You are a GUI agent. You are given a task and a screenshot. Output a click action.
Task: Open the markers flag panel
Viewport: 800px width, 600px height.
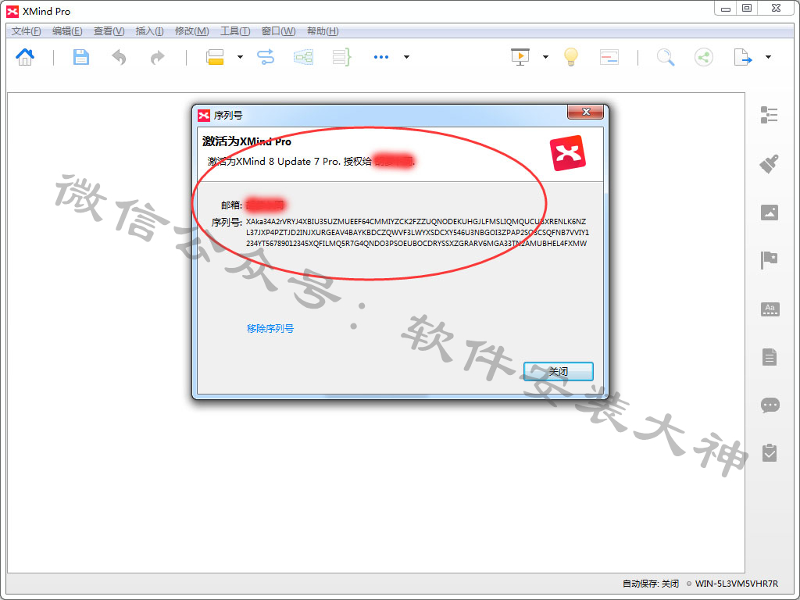769,260
